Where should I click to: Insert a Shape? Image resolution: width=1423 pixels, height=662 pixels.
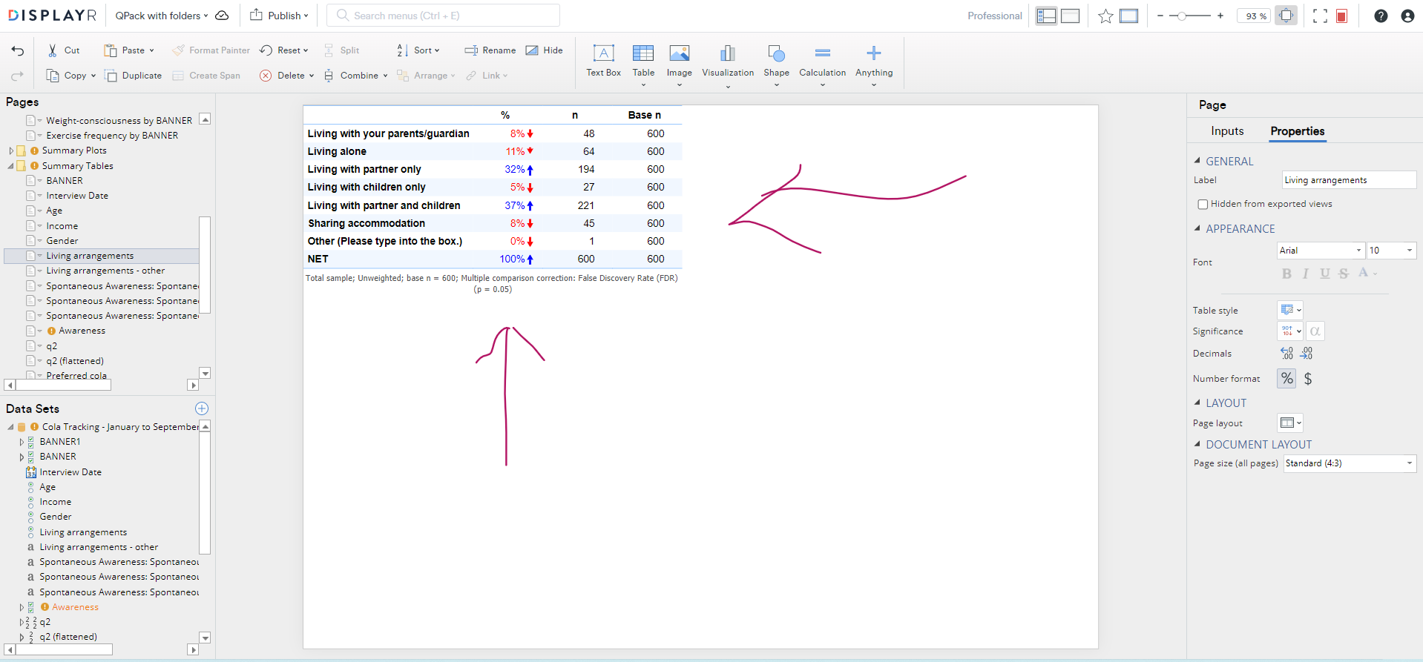point(776,64)
